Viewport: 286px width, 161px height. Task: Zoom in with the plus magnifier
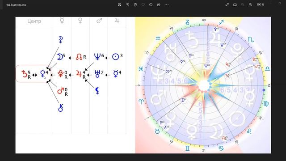250,4
